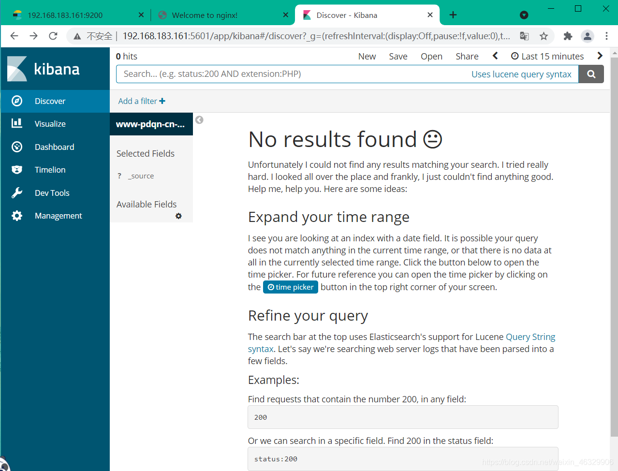Open the Last 15 minutes time picker
This screenshot has height=471, width=618.
(547, 56)
